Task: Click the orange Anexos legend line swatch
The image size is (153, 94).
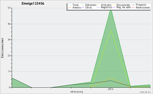Action: pyautogui.click(x=70, y=7)
